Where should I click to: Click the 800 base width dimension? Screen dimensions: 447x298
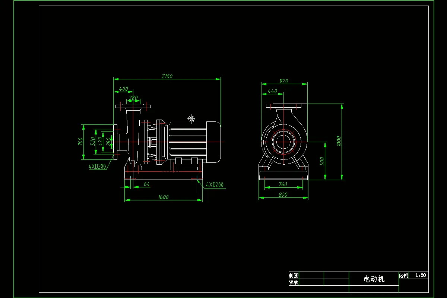283,194
